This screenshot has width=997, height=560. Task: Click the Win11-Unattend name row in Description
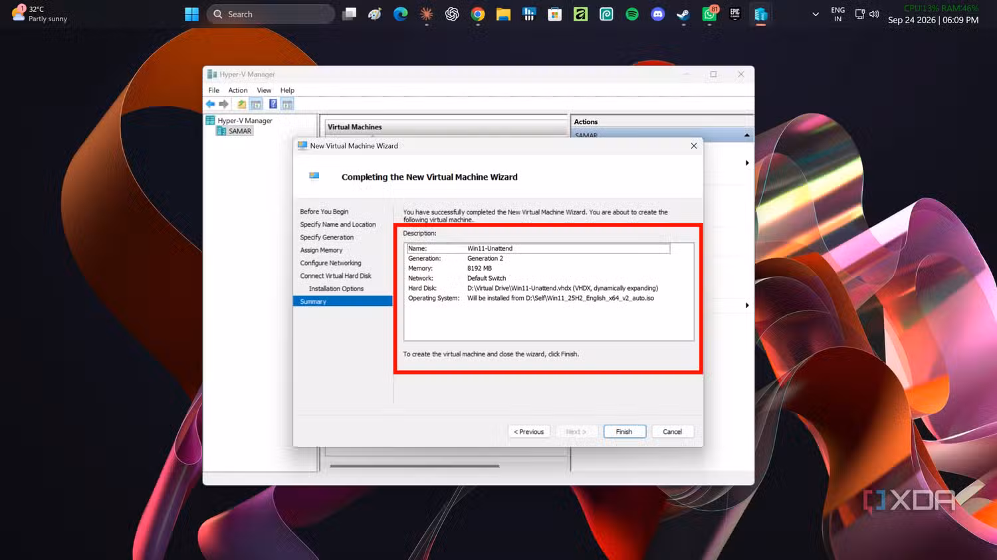(x=538, y=248)
